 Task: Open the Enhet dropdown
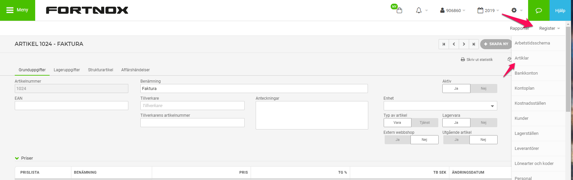(x=440, y=106)
